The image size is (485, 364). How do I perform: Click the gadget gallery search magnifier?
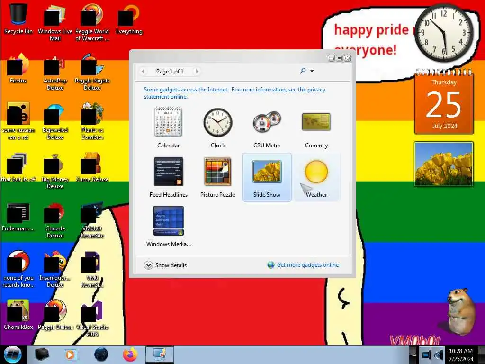point(303,71)
